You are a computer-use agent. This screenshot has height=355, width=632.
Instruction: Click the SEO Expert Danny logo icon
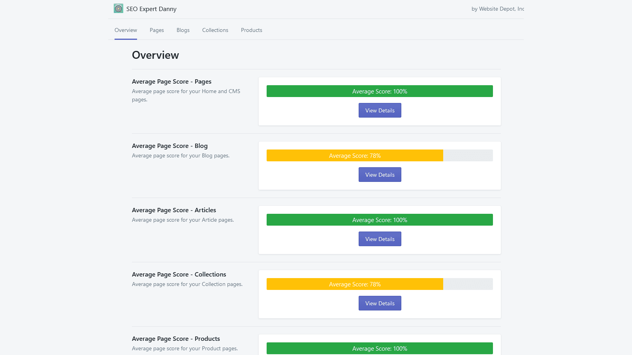coord(118,8)
